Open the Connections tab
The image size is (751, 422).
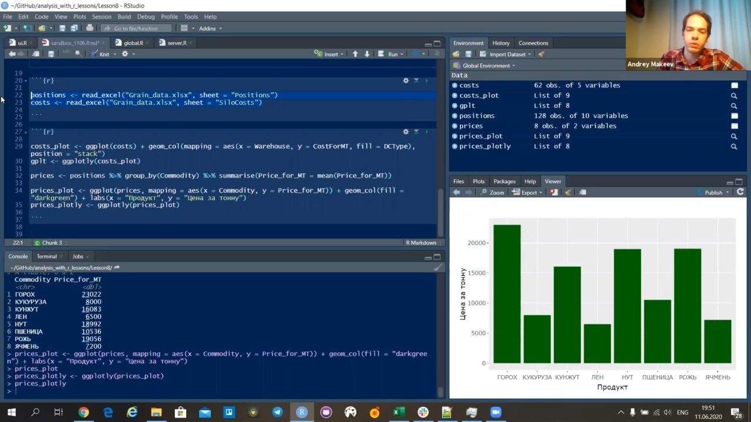[533, 43]
